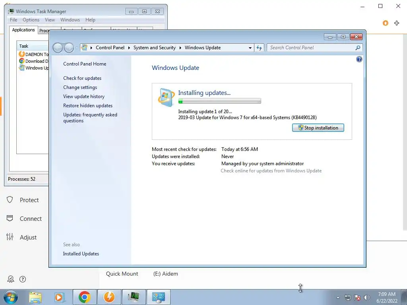Switch to DAEMON Tools on taskbar
This screenshot has height=305, width=407.
109,297
